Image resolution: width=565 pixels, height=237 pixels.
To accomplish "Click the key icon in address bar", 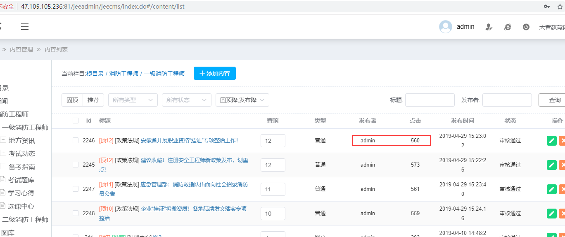I will pyautogui.click(x=547, y=6).
